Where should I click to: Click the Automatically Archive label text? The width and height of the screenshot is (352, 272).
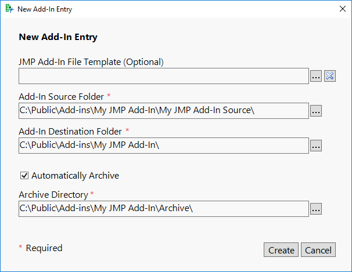pos(75,175)
